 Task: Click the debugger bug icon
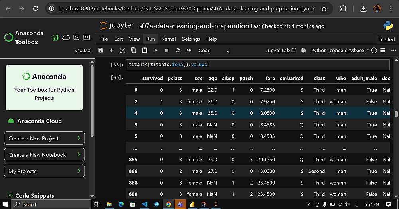click(304, 51)
